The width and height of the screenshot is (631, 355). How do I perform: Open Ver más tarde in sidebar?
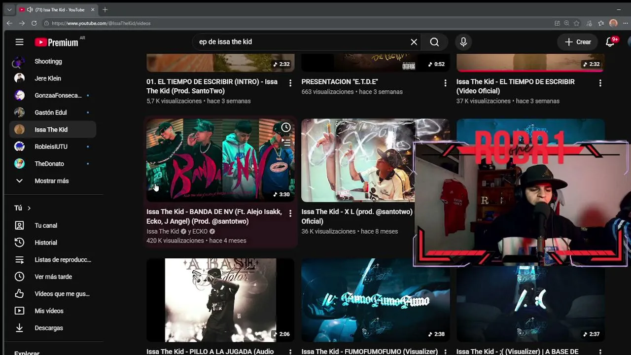coord(53,277)
